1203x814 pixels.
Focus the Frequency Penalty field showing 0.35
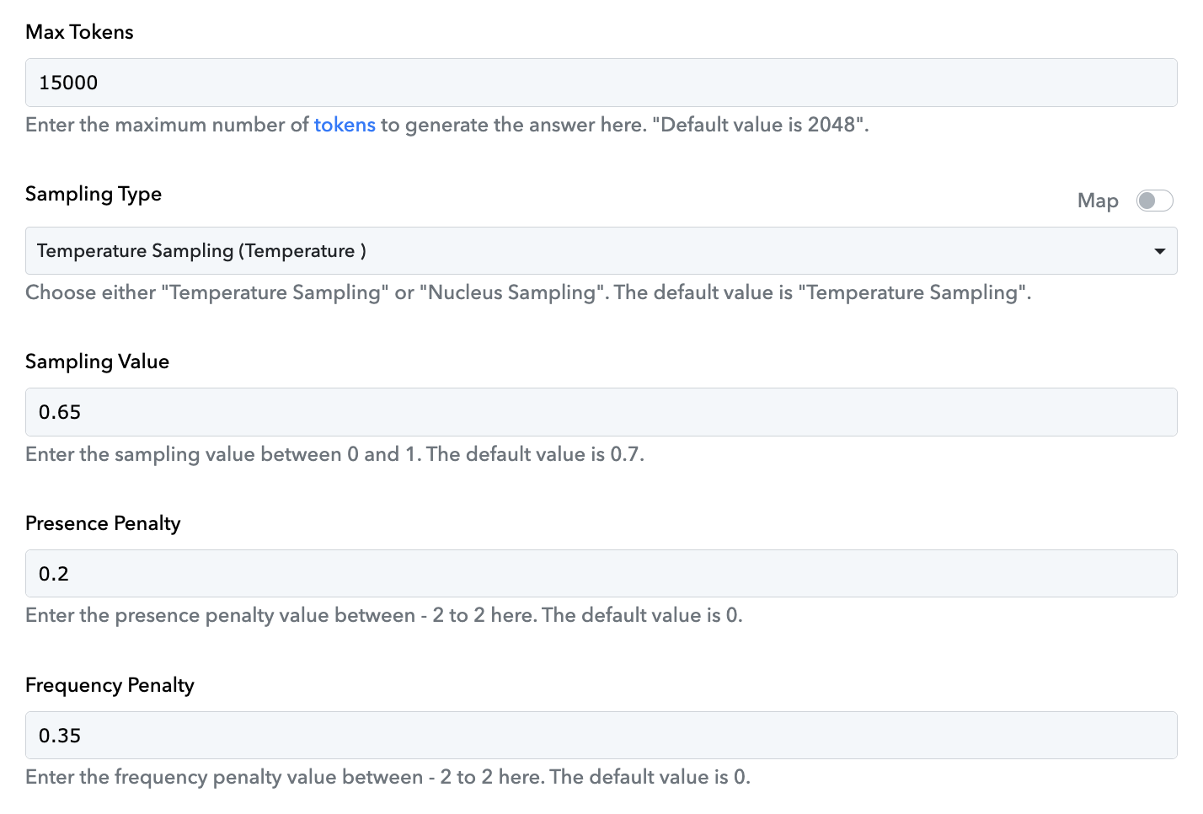click(601, 736)
